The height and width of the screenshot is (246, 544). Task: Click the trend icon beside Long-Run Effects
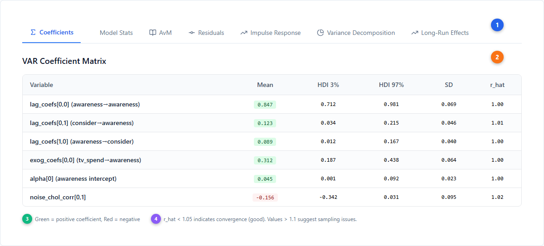[x=415, y=33]
